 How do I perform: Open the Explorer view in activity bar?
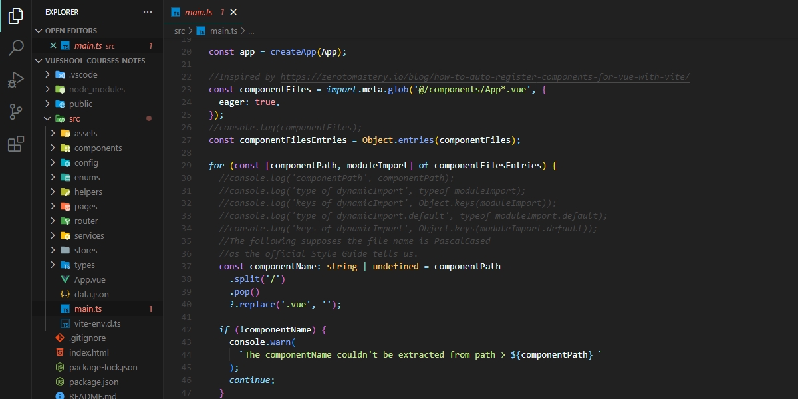(16, 16)
